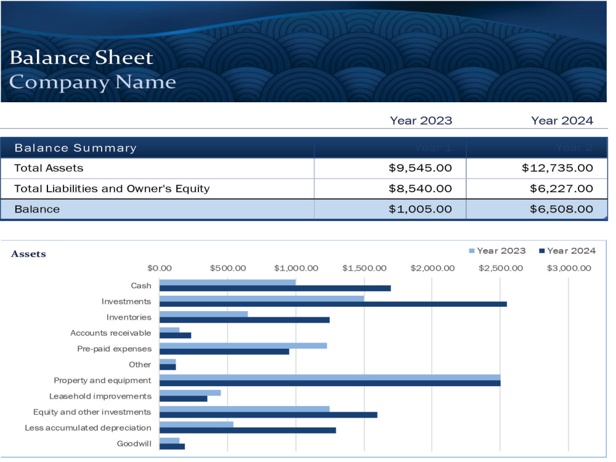Select Less accumulated depreciation 2024 bar

(248, 431)
